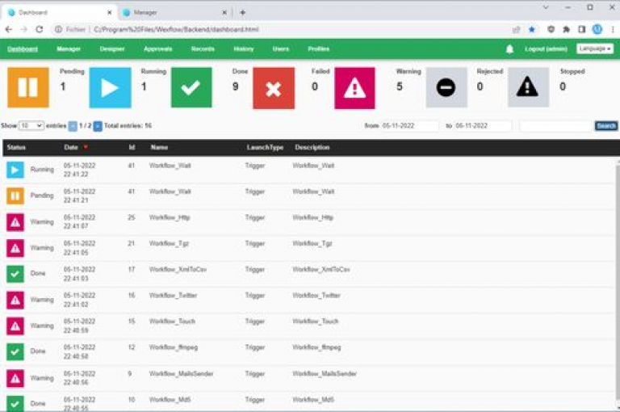Screen dimensions: 620x412
Task: Select Workflow_XmlToCsv name cell
Action: click(x=178, y=270)
